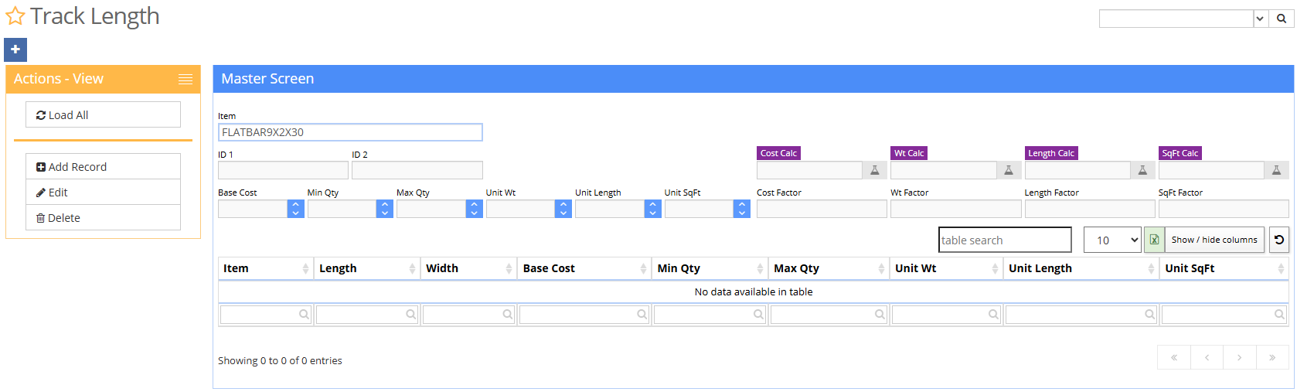The width and height of the screenshot is (1297, 392).
Task: Click the Edit action
Action: pos(103,192)
